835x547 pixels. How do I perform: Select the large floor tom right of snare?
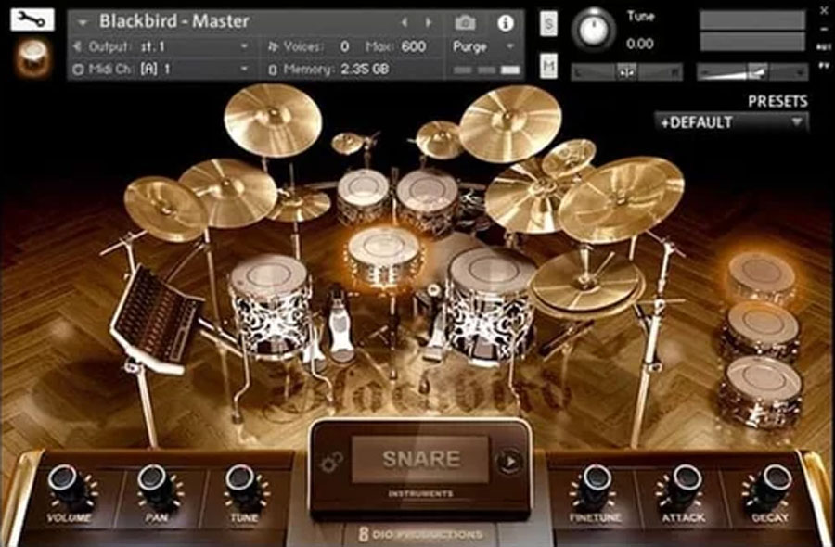coord(491,302)
